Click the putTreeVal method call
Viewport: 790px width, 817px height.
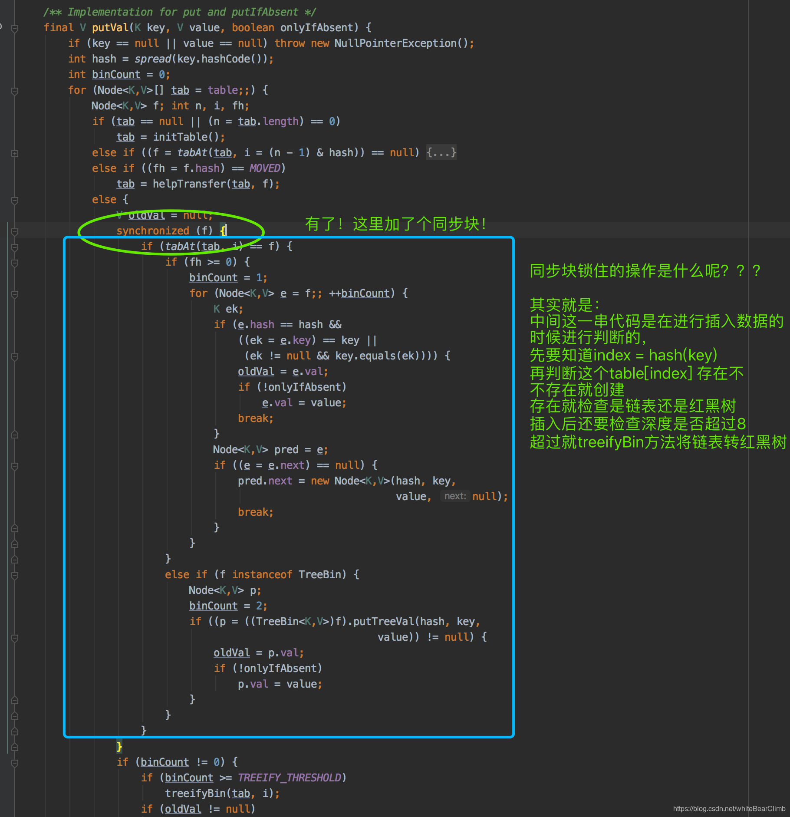[384, 622]
